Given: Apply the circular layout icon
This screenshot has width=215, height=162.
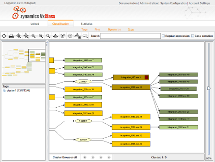Looking at the screenshot, I should click(70, 36).
